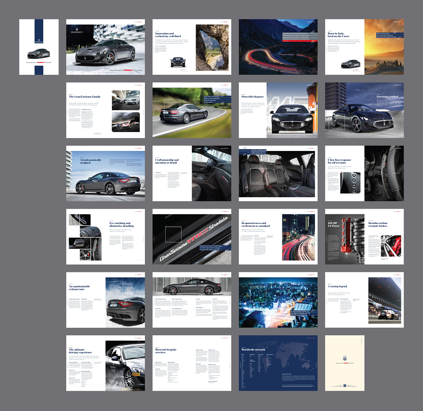Open 'An unmistakable exhaust note' spread
423x411 pixels.
(x=105, y=300)
